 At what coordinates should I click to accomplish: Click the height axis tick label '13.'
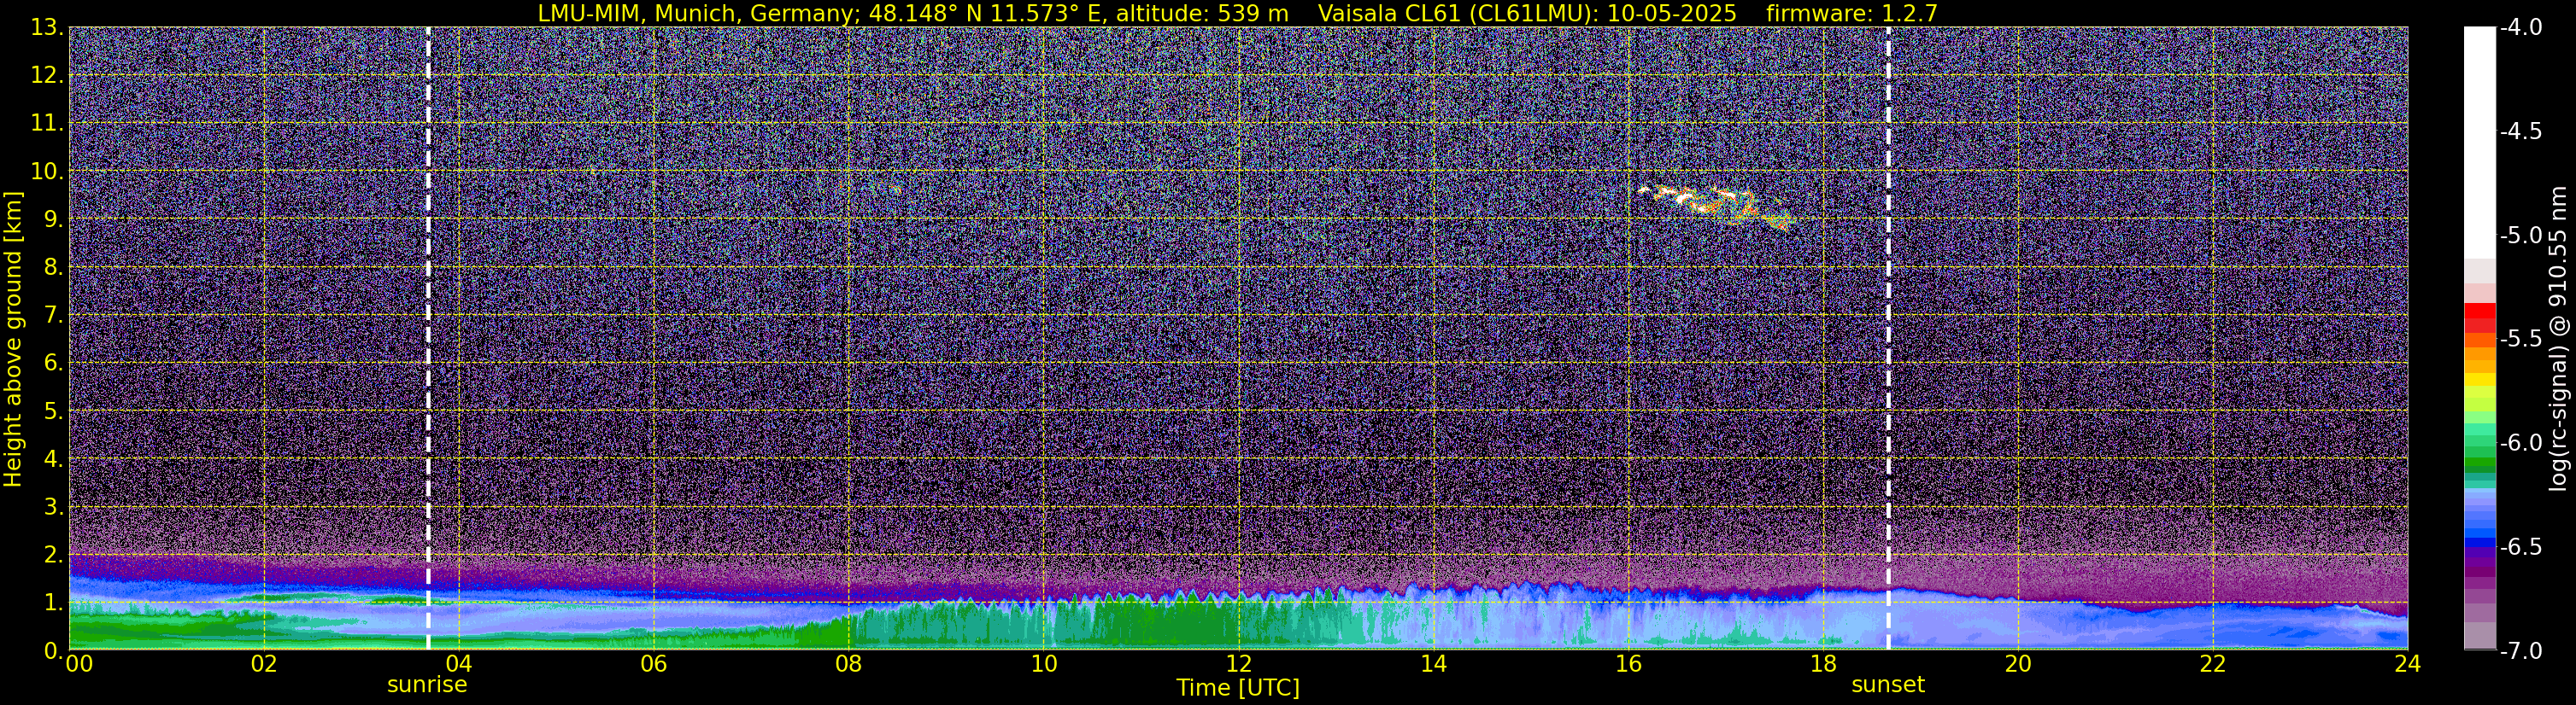pyautogui.click(x=47, y=28)
